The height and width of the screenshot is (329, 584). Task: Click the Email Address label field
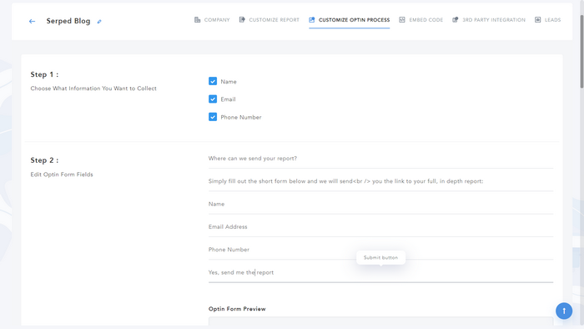pos(380,227)
